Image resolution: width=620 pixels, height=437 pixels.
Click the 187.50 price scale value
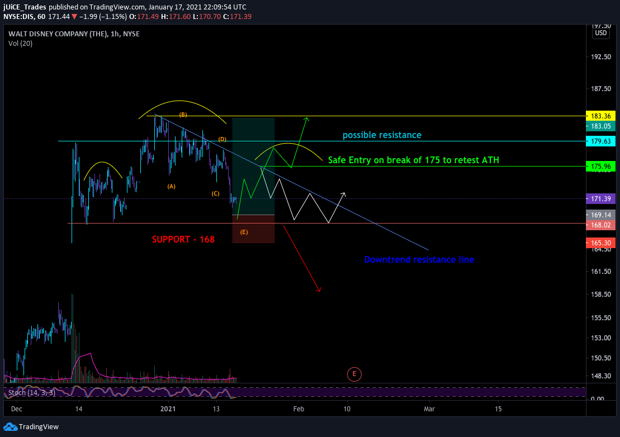click(x=600, y=88)
